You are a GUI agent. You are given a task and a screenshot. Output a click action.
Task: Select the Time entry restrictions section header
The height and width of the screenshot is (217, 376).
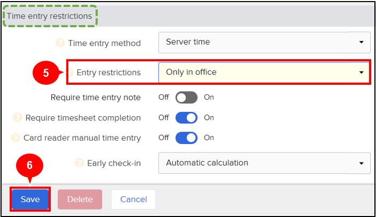click(x=49, y=16)
